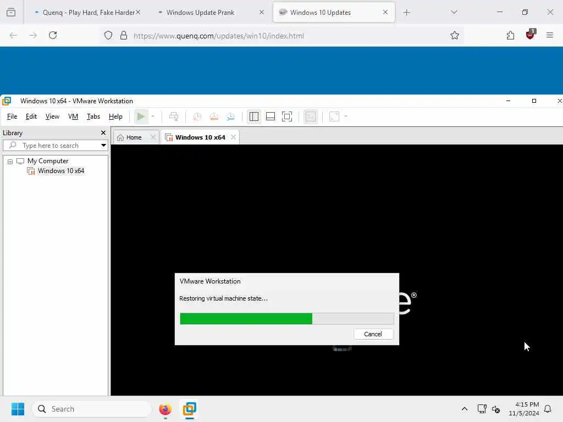Go back in browser history
This screenshot has height=422, width=563.
(x=13, y=35)
